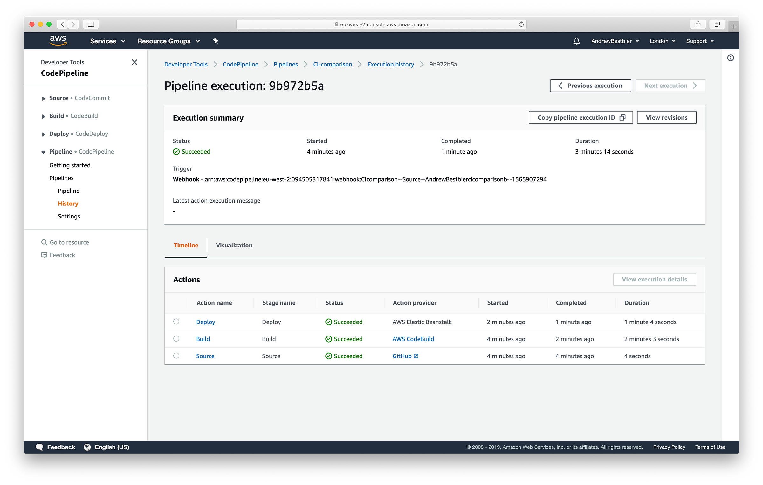Open CodePipeline breadcrumb link
This screenshot has height=485, width=763.
[x=240, y=64]
